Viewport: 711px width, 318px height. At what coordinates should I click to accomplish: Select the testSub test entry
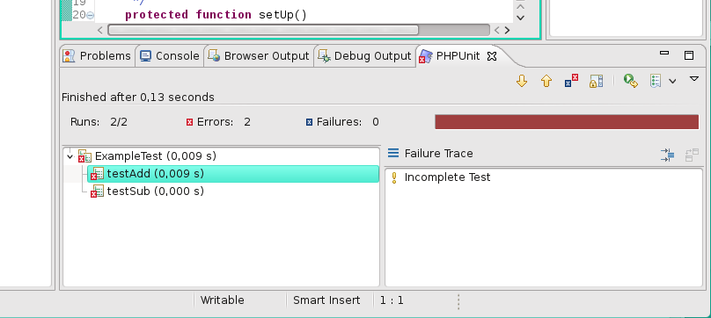coord(155,192)
